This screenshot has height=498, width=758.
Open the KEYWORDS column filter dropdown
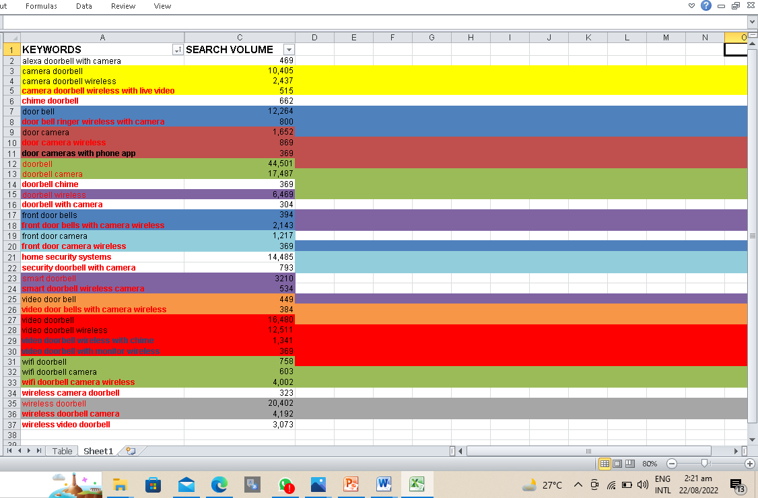[x=178, y=49]
